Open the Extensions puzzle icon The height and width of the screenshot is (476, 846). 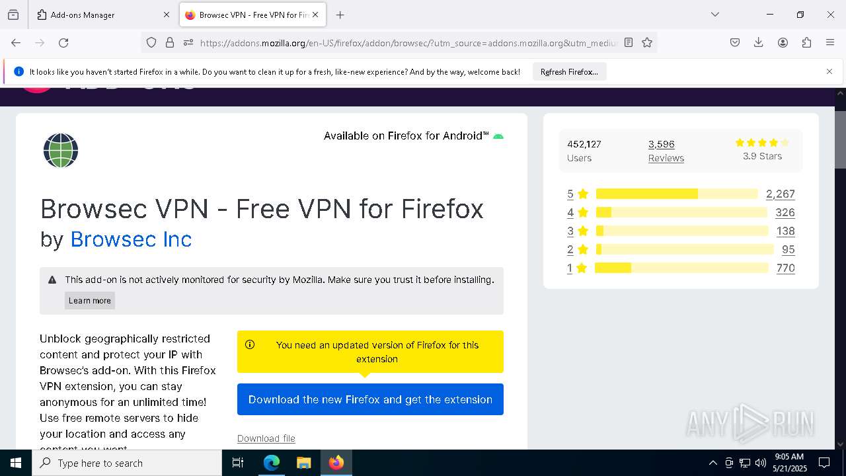(806, 42)
